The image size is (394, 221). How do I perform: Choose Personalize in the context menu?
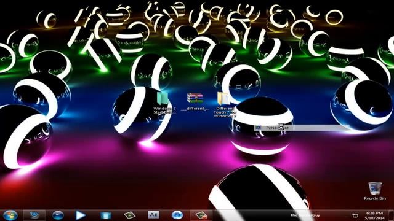tap(302, 128)
